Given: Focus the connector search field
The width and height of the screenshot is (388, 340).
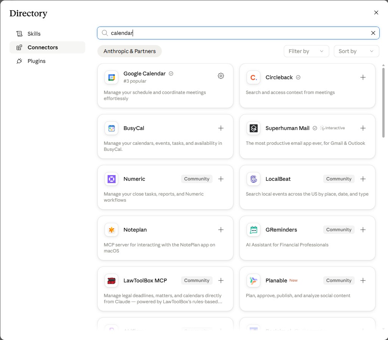Looking at the screenshot, I should 238,33.
